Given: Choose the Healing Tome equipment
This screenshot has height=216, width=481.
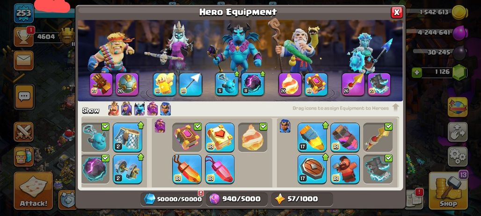Looking at the screenshot, I should point(219,137).
